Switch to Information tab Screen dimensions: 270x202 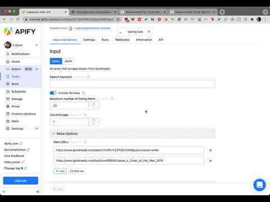144,40
